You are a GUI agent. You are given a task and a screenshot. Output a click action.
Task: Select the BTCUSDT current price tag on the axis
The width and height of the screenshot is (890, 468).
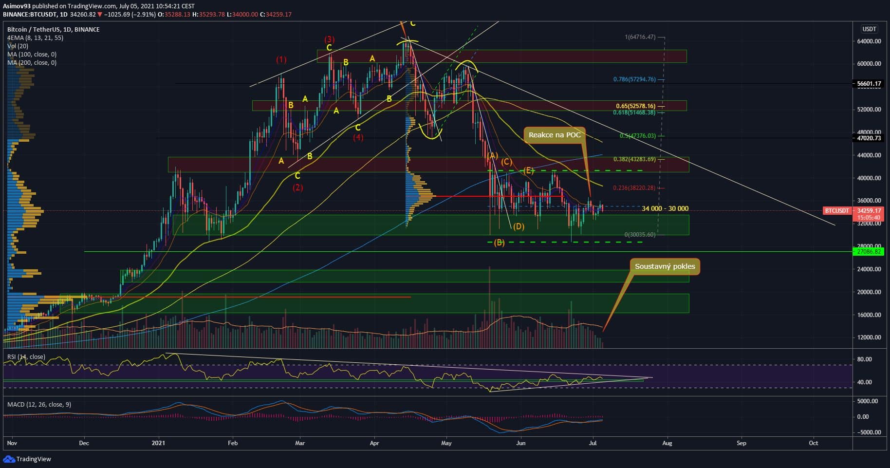tap(837, 211)
